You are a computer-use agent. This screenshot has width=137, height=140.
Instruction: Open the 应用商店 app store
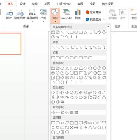click(93, 12)
